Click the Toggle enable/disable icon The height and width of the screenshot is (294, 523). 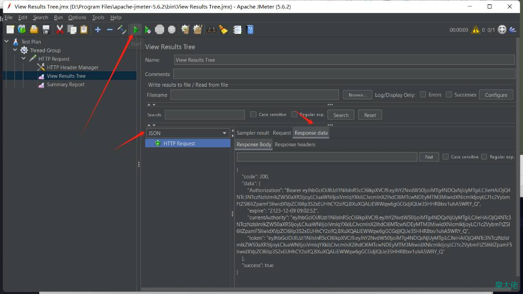(x=122, y=30)
